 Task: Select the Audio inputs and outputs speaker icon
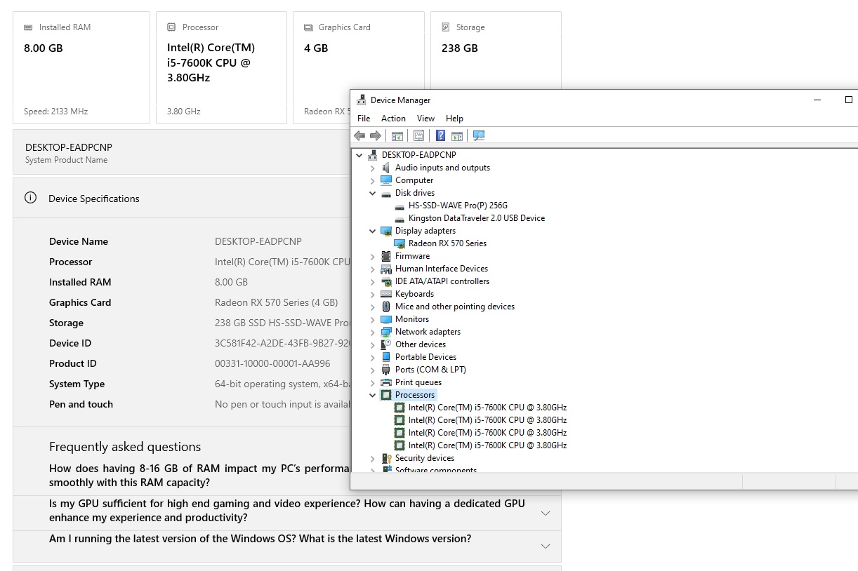click(x=386, y=168)
